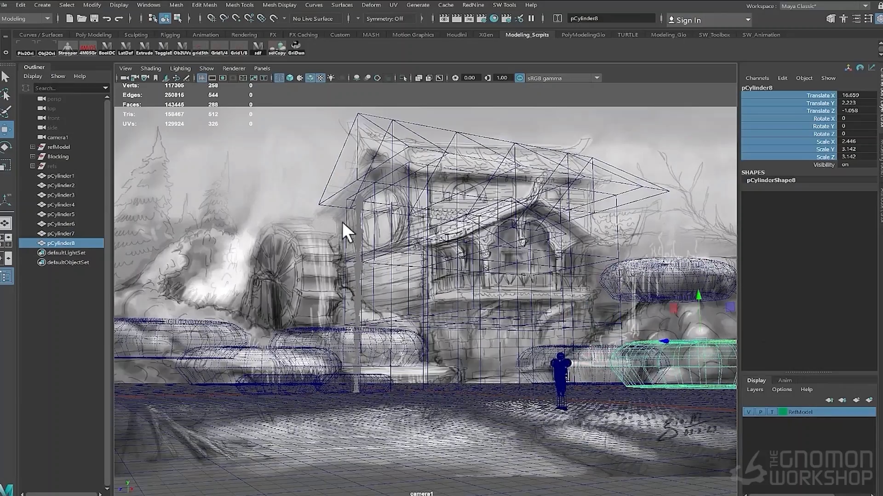Run the selCopy shelf tool

277,48
